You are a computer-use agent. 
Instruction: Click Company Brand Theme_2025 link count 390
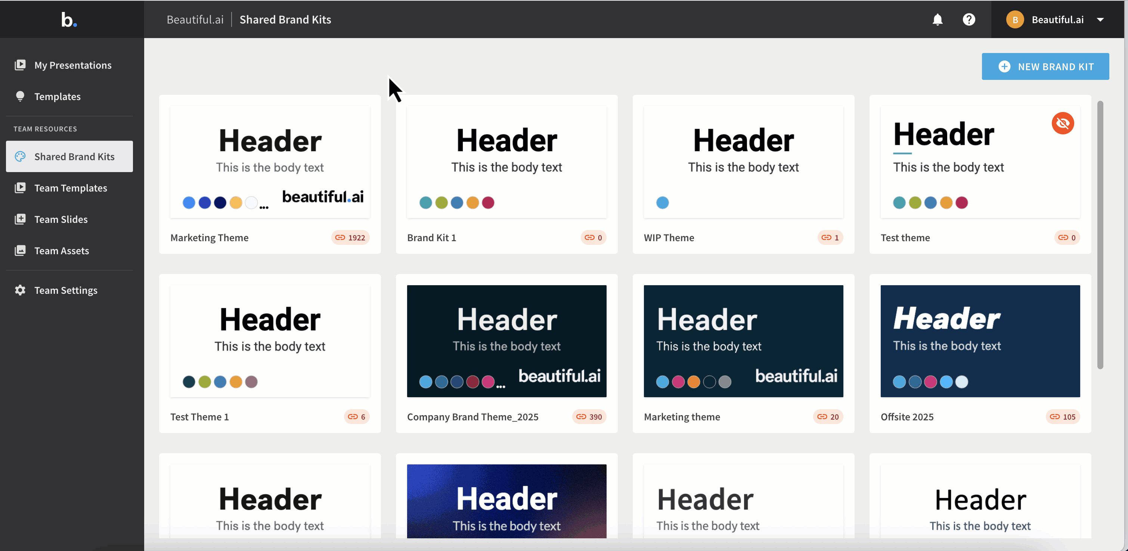click(589, 417)
